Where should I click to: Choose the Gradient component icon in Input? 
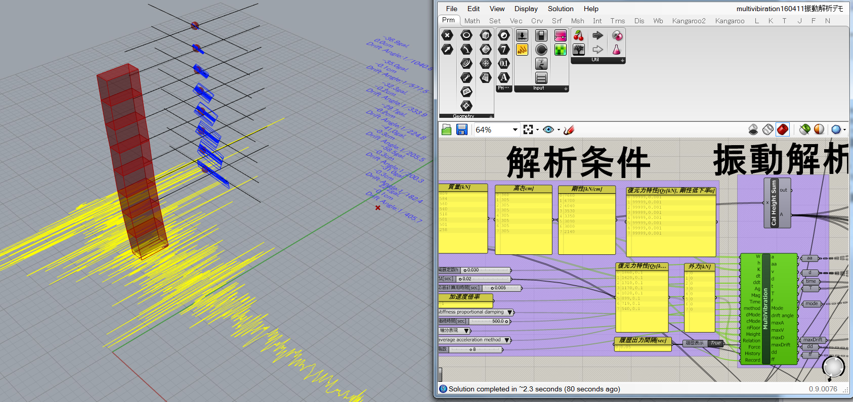point(560,35)
